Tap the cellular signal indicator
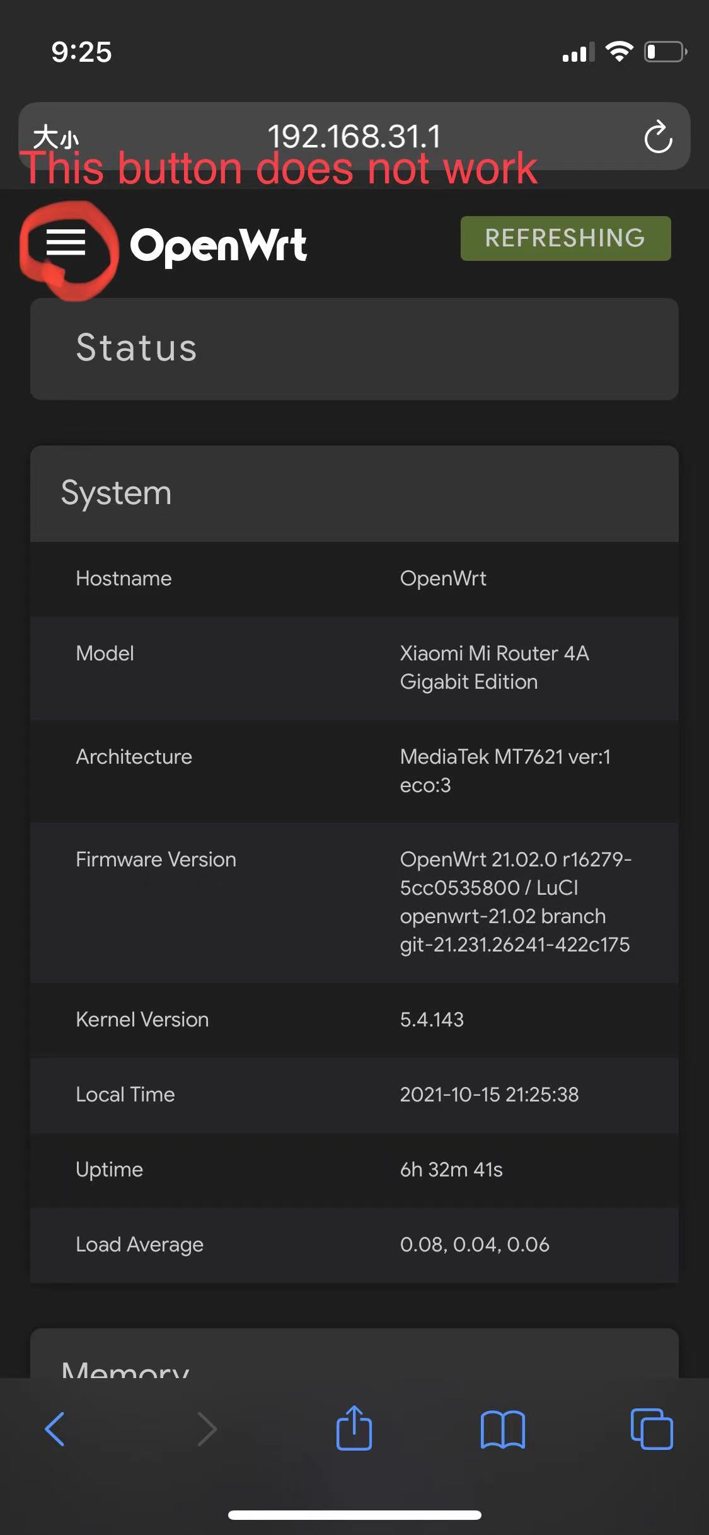The image size is (709, 1535). [x=577, y=53]
